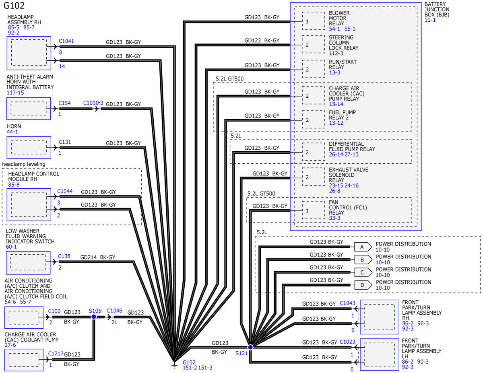Viewport: 483px width, 373px height.
Task: Click the Horn component box
Action: (29, 147)
